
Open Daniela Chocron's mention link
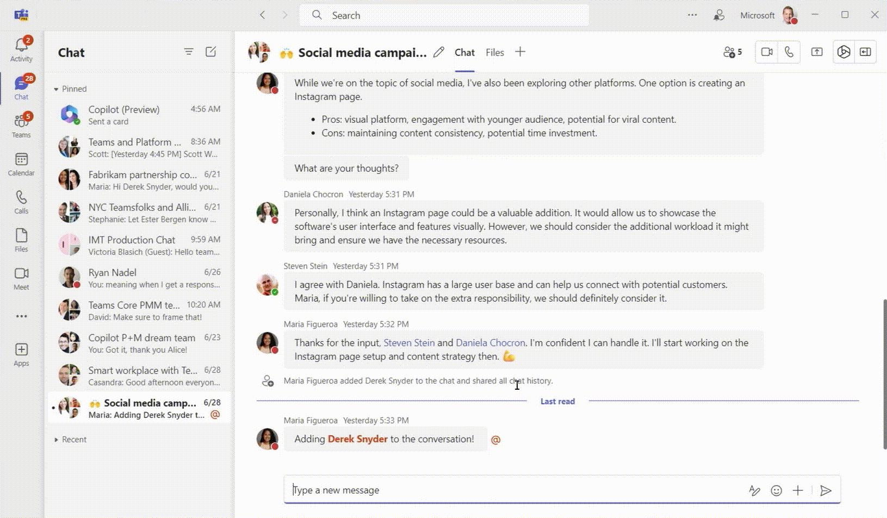pyautogui.click(x=490, y=342)
